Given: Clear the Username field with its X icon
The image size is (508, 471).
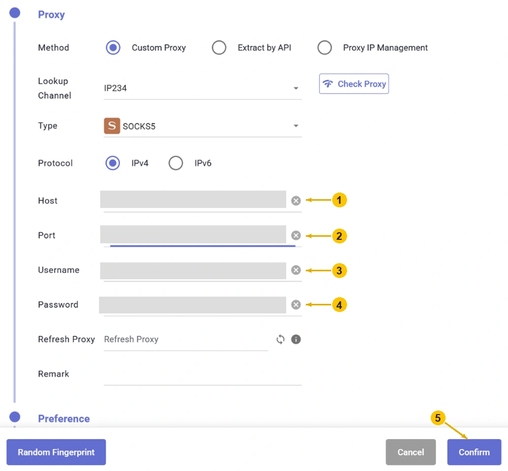Looking at the screenshot, I should [296, 270].
